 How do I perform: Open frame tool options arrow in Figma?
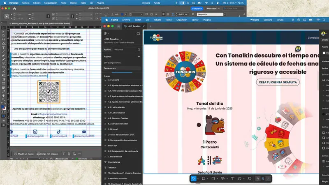(208, 179)
